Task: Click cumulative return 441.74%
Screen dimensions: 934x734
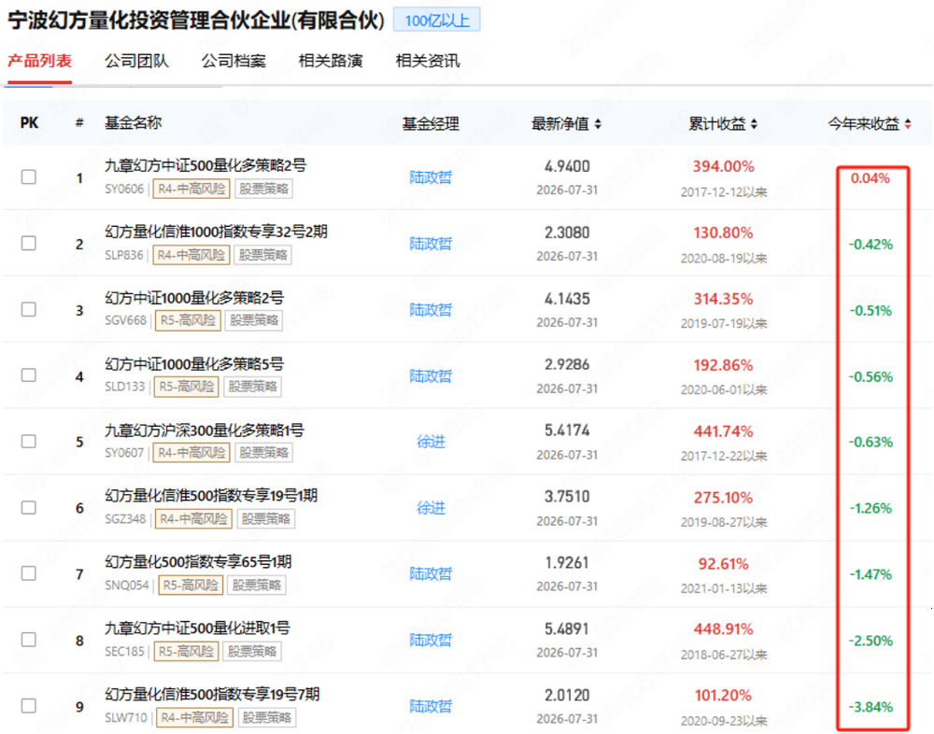Action: point(723,431)
